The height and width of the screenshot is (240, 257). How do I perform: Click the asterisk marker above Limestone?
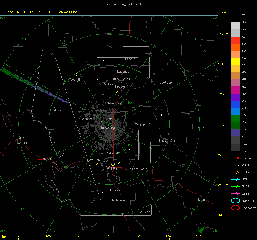[54, 108]
